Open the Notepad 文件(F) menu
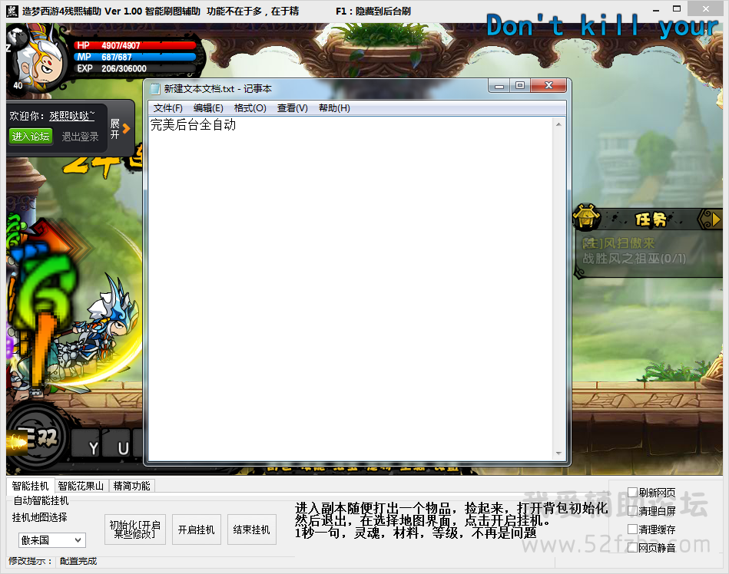The image size is (729, 574). pos(167,108)
